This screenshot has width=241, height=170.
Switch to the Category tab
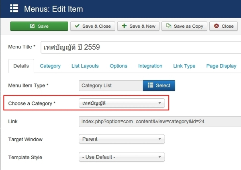pos(50,66)
